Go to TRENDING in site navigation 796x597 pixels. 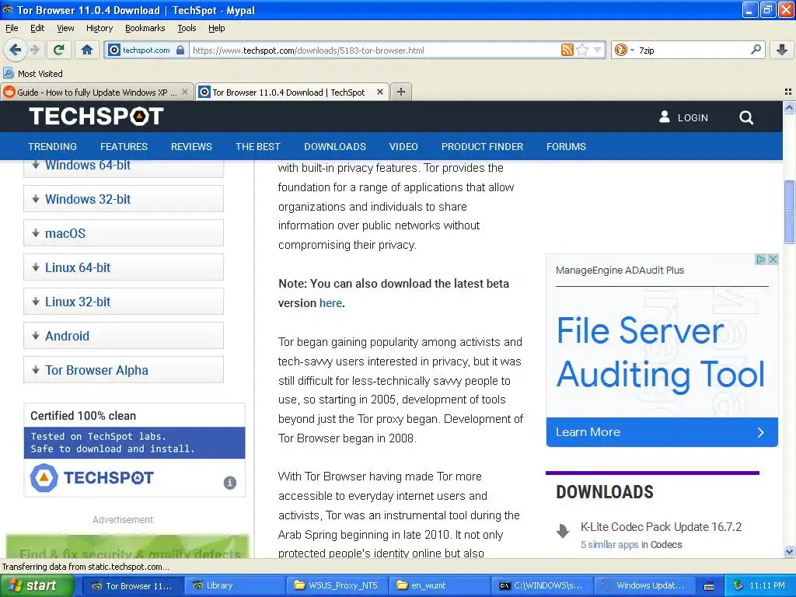tap(52, 146)
